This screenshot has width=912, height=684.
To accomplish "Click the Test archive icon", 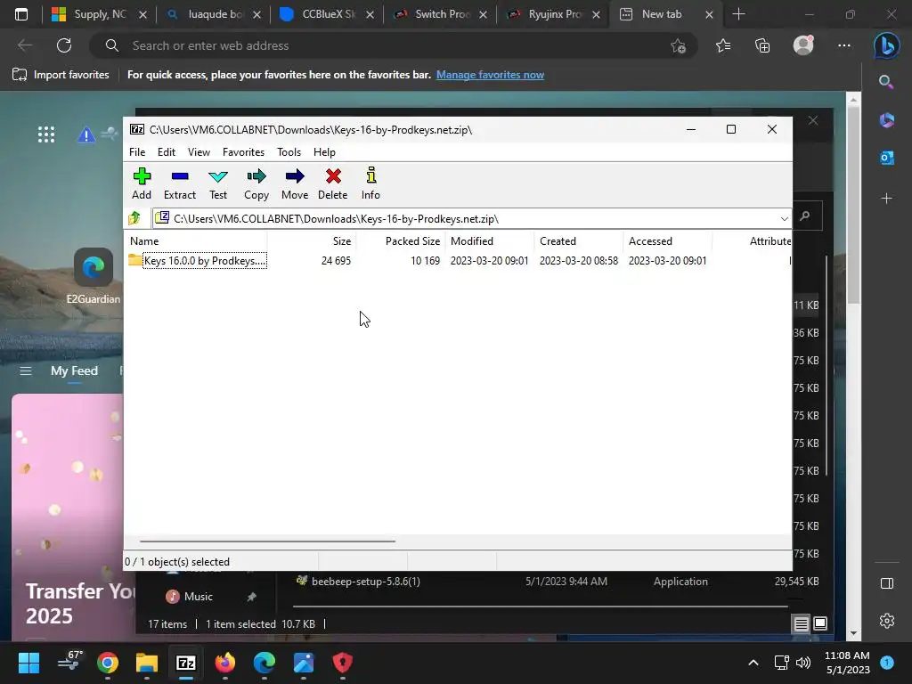I will coord(218,183).
